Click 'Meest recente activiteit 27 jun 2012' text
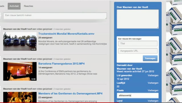182x103 pixels. pos(135,71)
